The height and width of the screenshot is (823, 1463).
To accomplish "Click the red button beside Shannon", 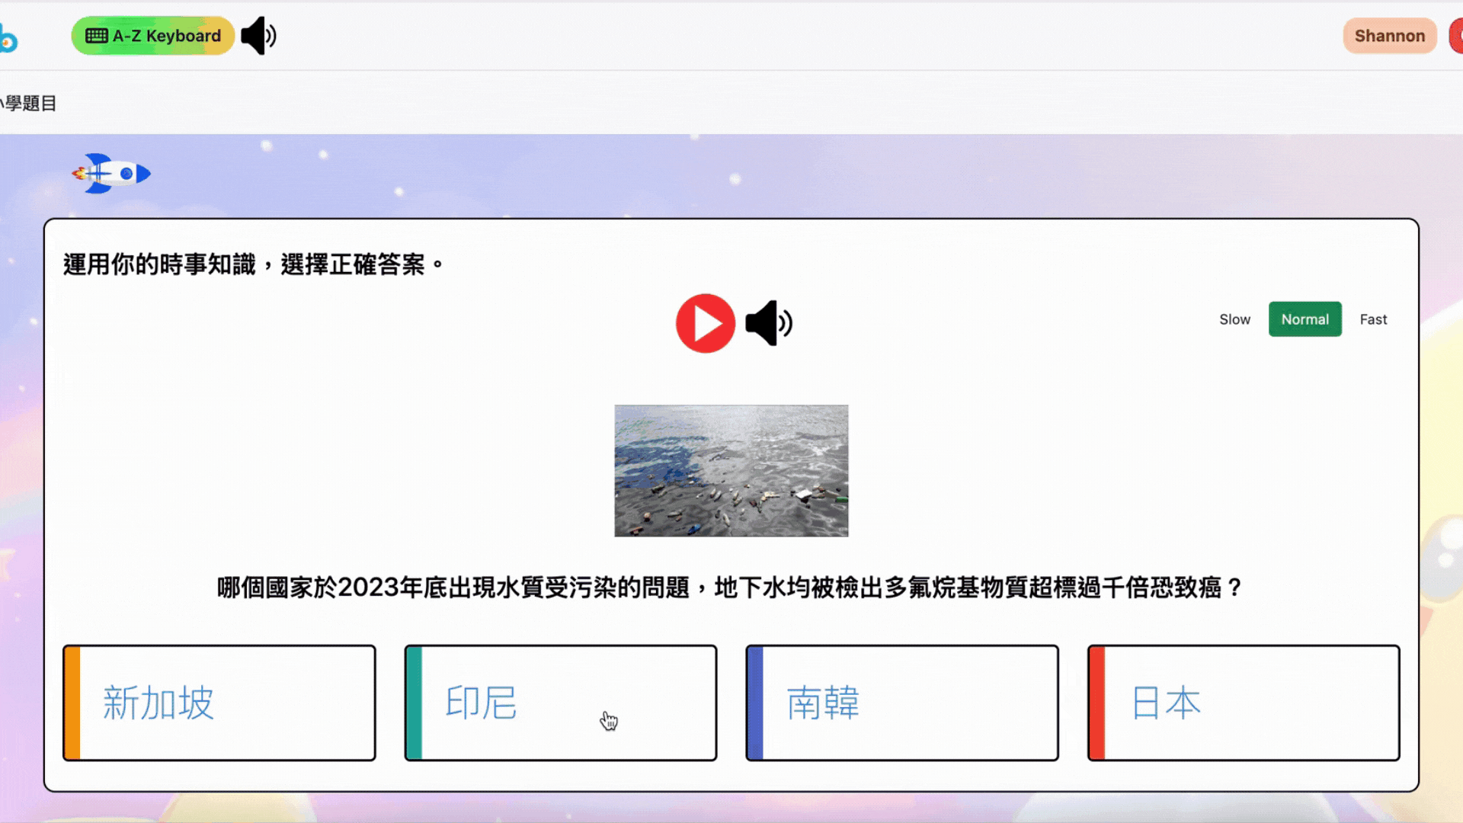I will click(x=1456, y=36).
